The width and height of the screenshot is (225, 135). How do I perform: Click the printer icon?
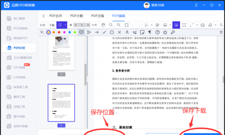[202, 25]
